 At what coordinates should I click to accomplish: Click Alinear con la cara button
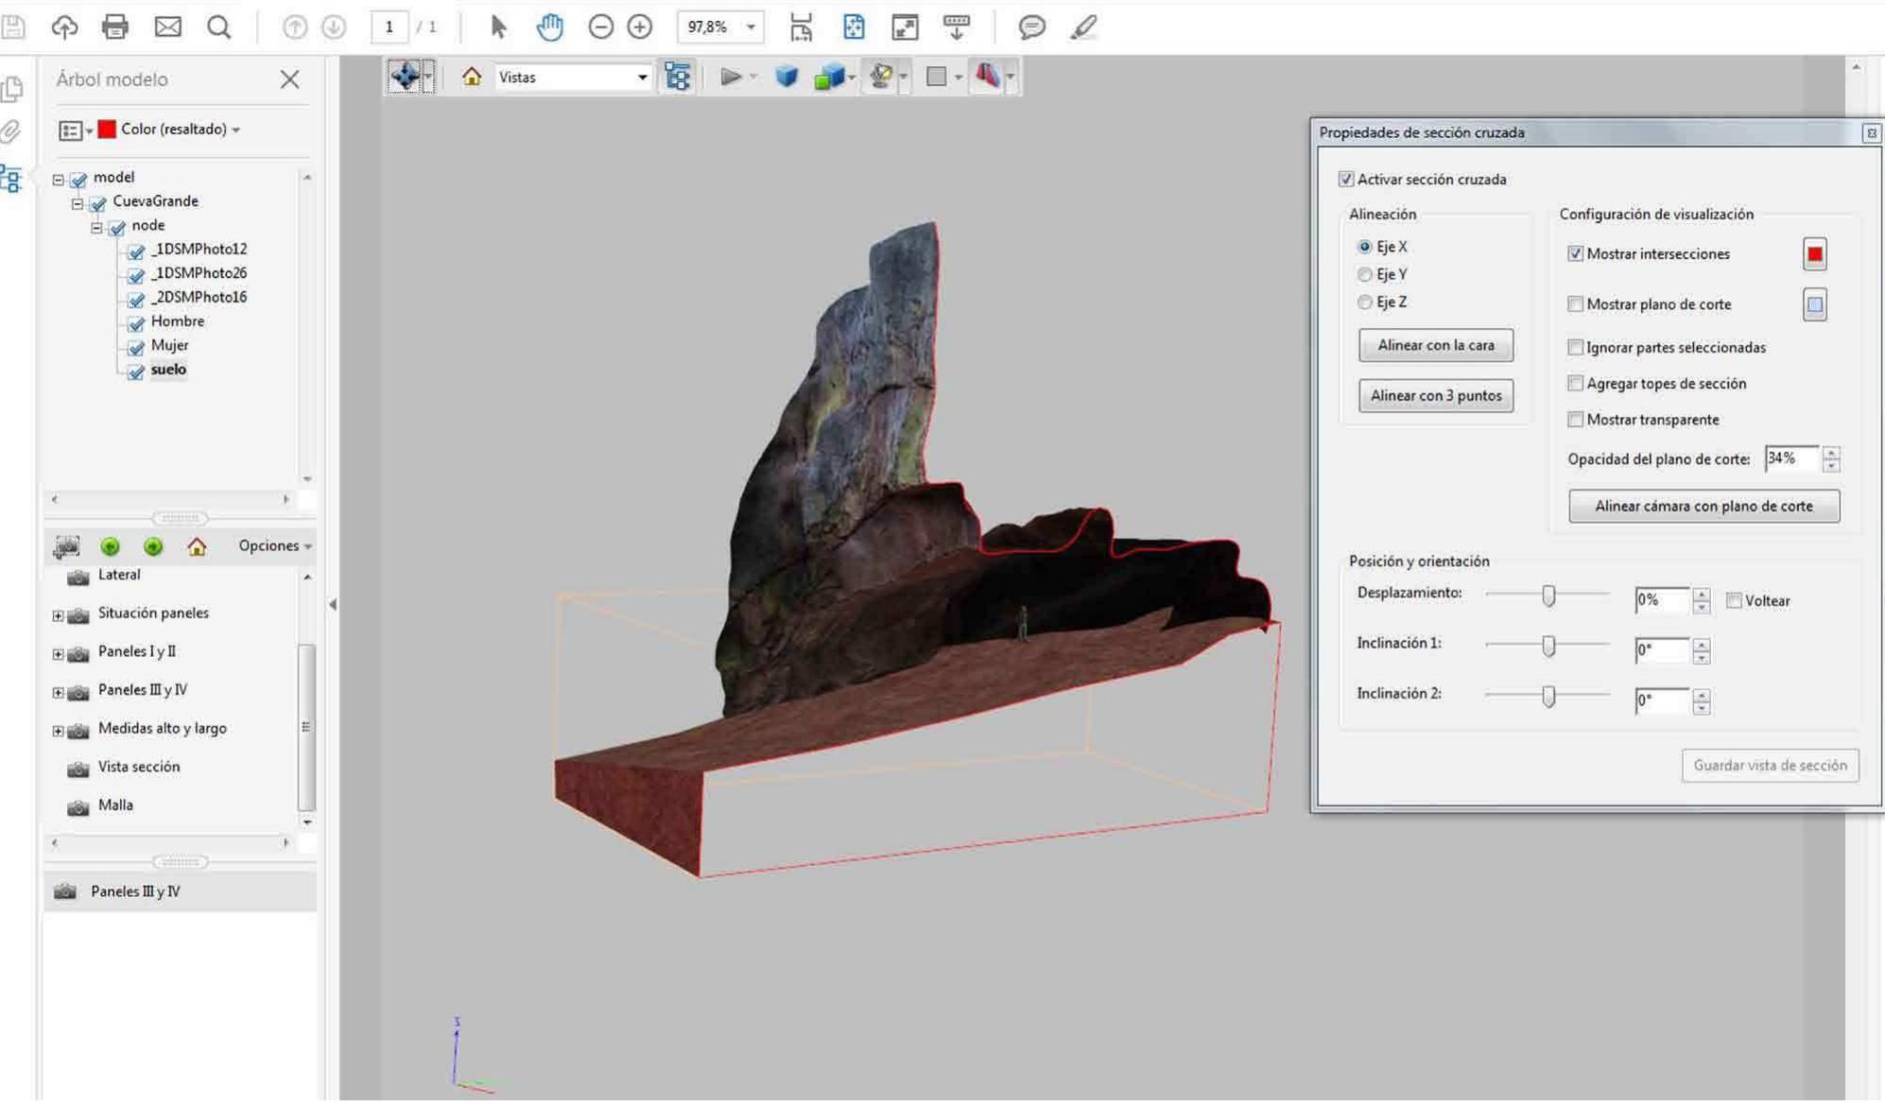[x=1435, y=346]
